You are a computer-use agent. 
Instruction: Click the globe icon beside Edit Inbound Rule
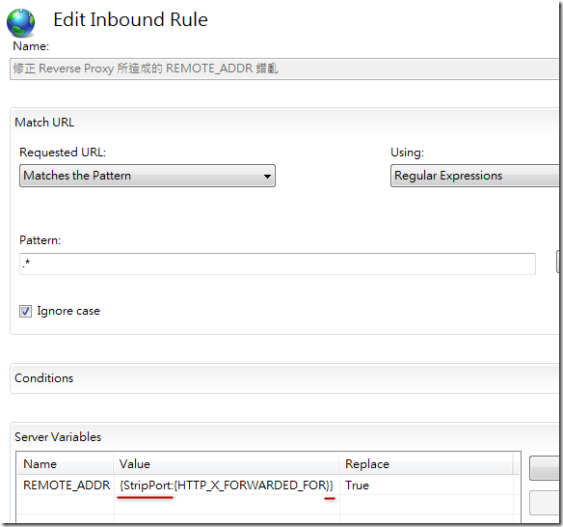(x=20, y=23)
